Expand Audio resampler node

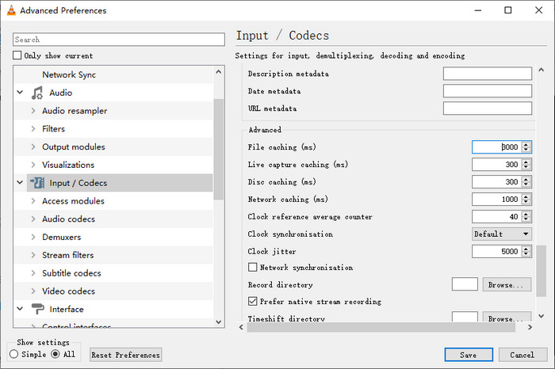pos(33,111)
